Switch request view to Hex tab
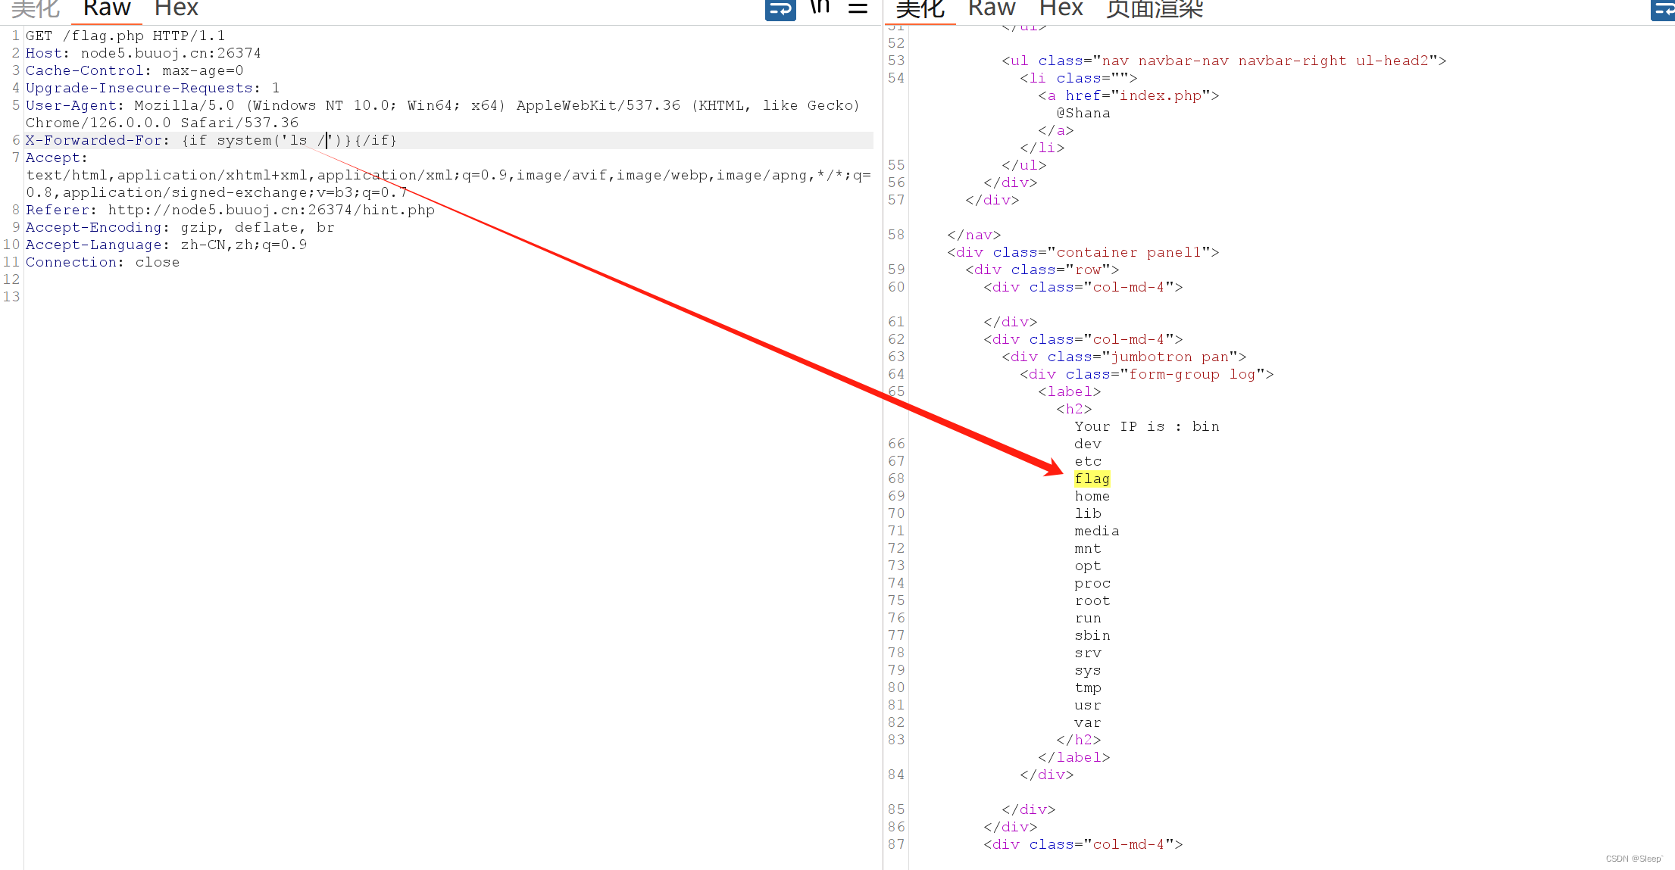Image resolution: width=1675 pixels, height=870 pixels. pos(176,9)
